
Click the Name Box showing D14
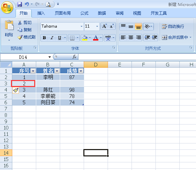click(x=26, y=57)
